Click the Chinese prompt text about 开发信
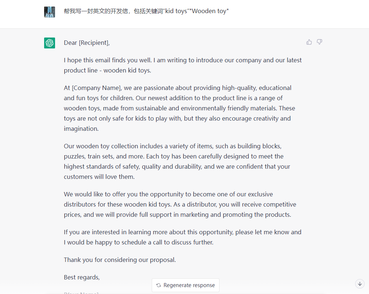Screen dimensions: 369x294 (146, 11)
